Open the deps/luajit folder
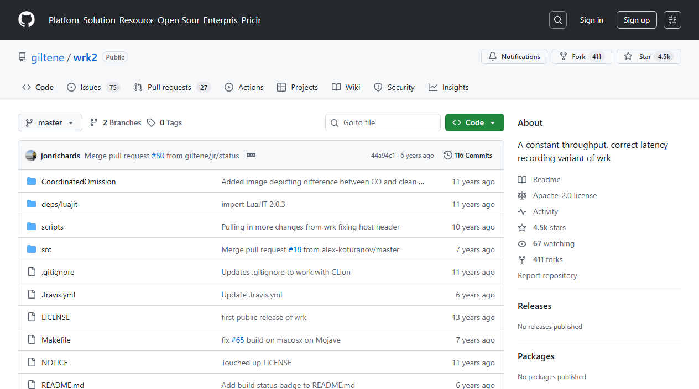The width and height of the screenshot is (699, 389). [x=60, y=204]
